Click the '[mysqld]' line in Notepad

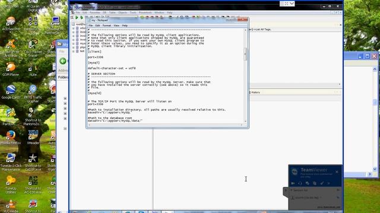tap(94, 93)
